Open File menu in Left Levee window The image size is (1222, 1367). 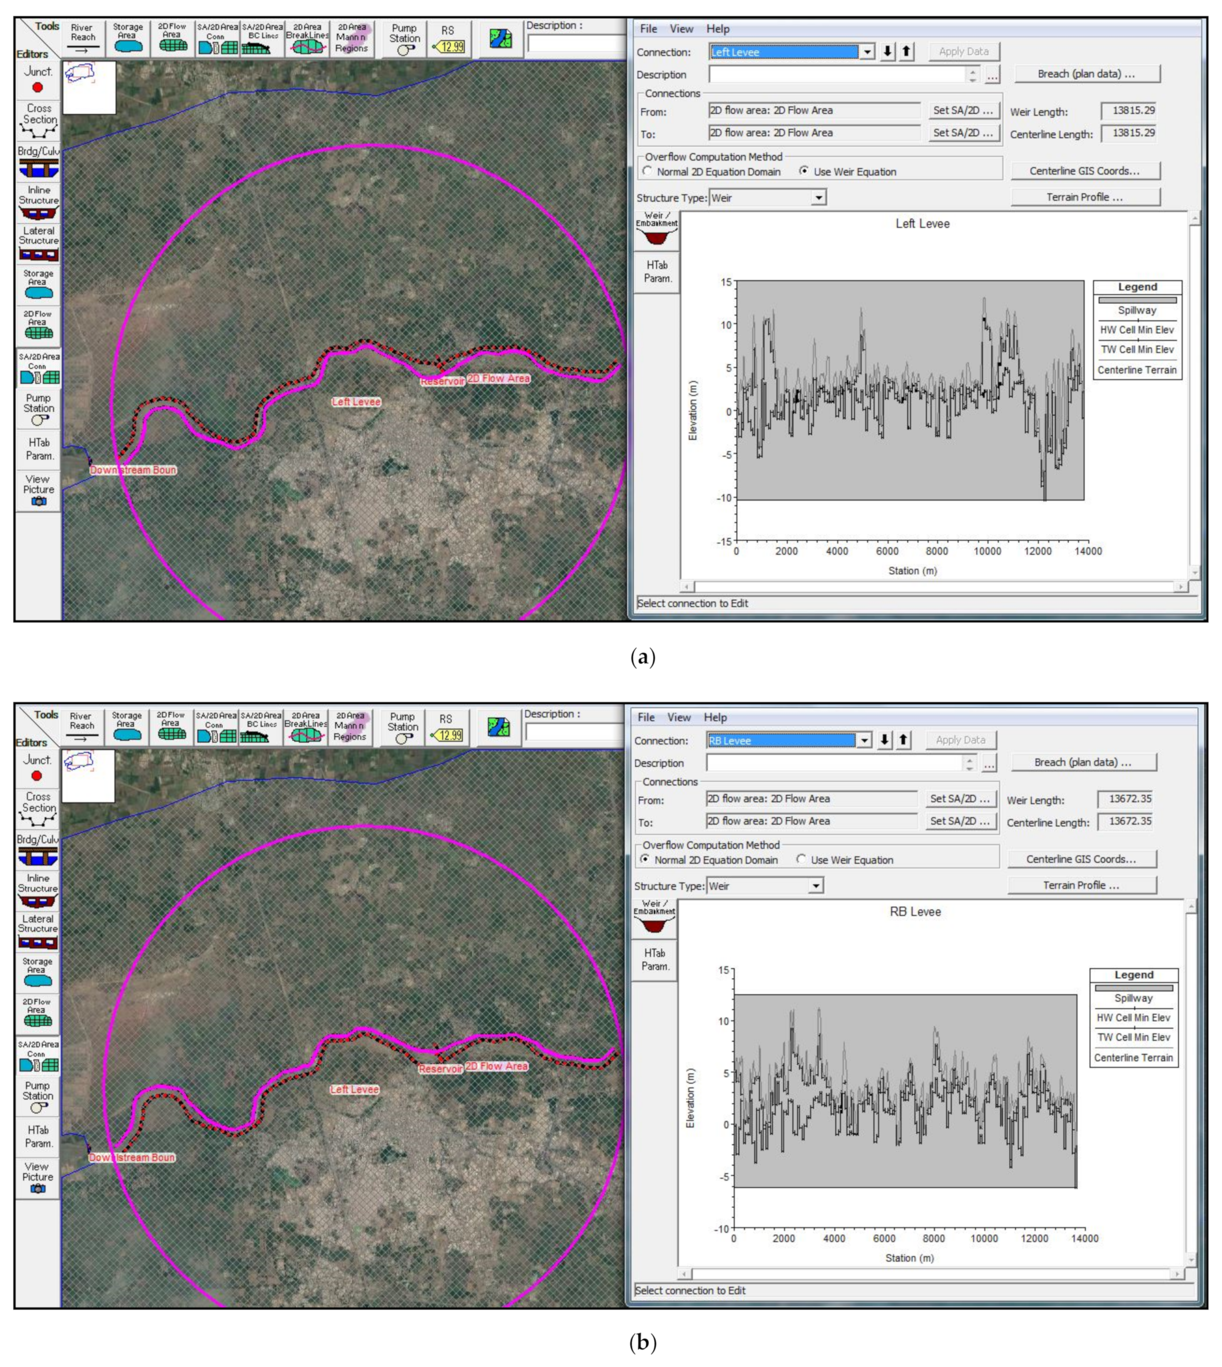(648, 29)
